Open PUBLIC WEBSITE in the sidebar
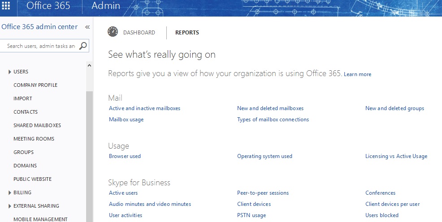The image size is (442, 222). pos(33,179)
